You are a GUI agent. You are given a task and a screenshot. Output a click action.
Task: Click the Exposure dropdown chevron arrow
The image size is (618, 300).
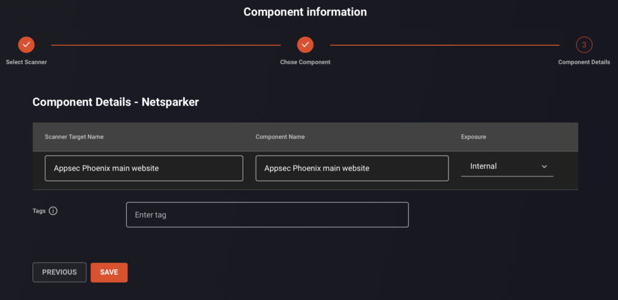(x=544, y=166)
